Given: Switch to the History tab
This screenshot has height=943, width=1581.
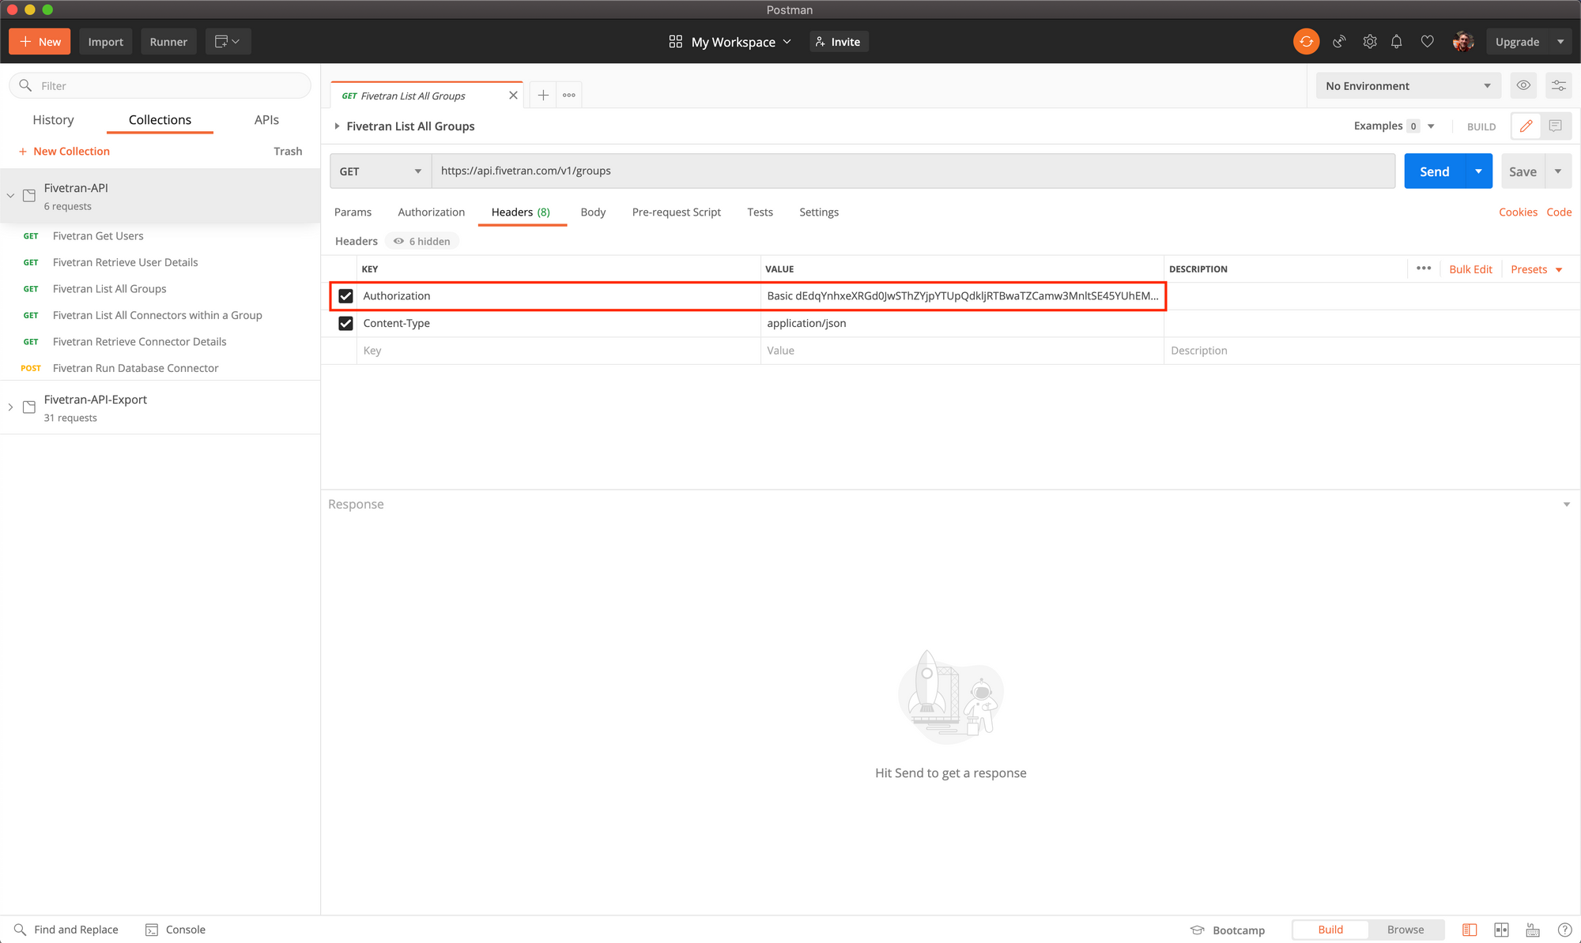Looking at the screenshot, I should 53,120.
